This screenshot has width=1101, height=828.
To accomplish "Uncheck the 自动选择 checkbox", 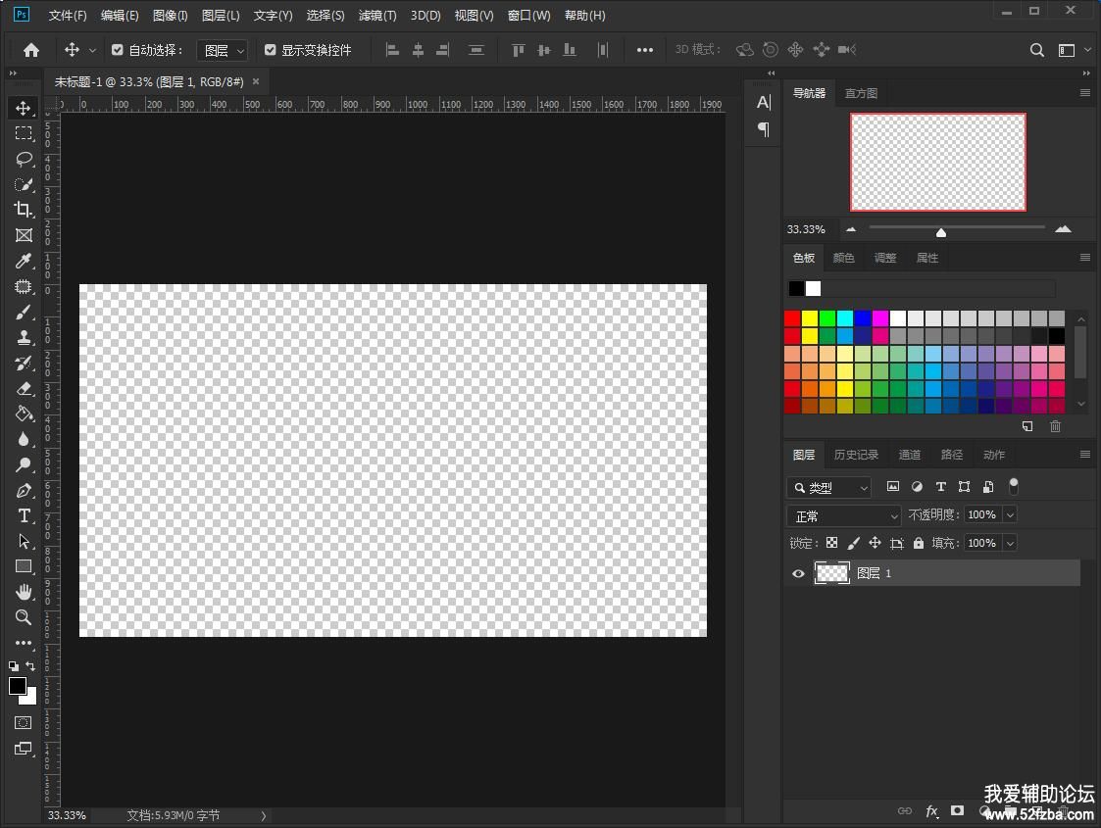I will (118, 50).
